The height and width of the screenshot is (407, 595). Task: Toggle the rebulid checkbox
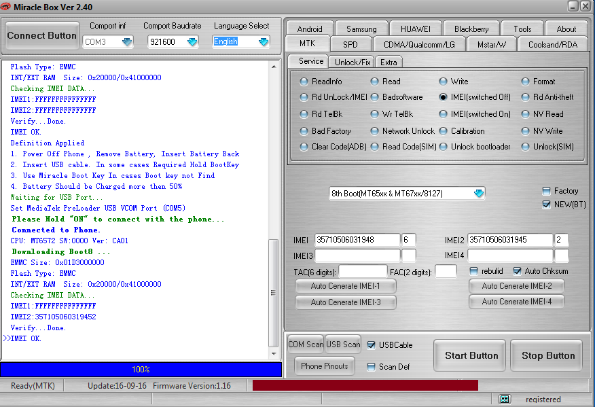tap(473, 271)
